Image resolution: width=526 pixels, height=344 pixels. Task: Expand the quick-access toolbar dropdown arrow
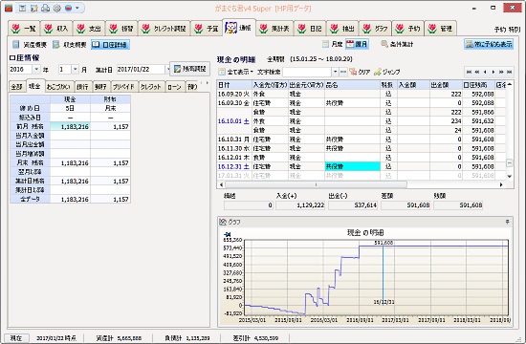point(77,8)
